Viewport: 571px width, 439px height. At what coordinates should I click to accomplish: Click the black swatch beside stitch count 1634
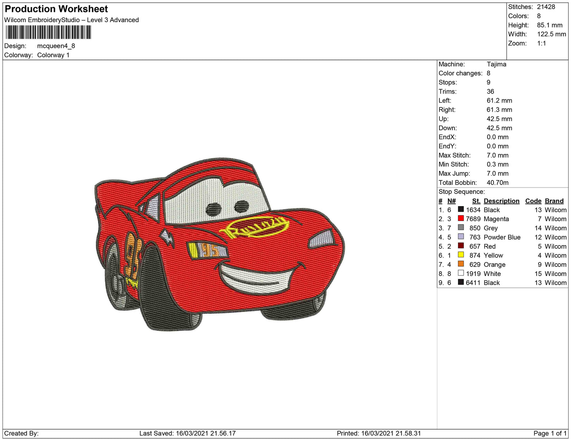click(x=461, y=209)
